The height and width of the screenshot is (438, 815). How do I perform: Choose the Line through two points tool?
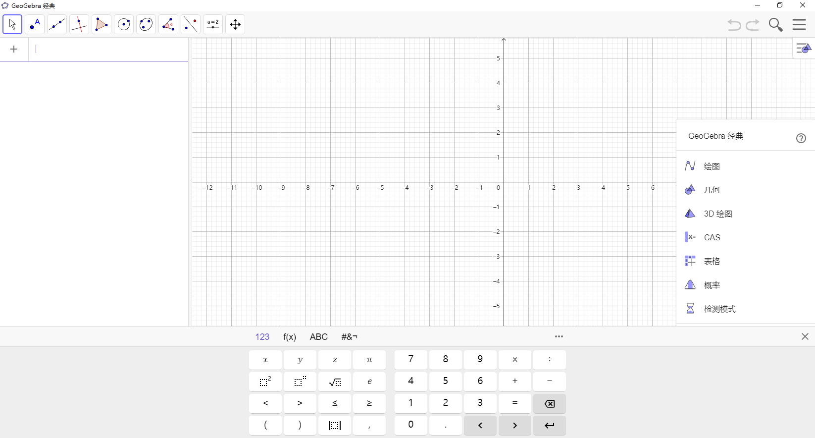click(57, 24)
